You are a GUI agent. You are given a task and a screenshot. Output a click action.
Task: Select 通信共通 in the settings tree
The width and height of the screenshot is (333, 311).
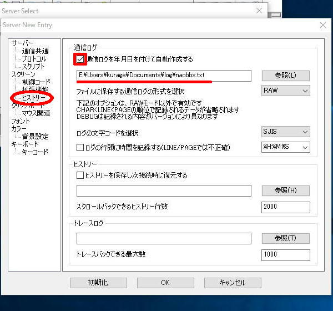pos(36,51)
